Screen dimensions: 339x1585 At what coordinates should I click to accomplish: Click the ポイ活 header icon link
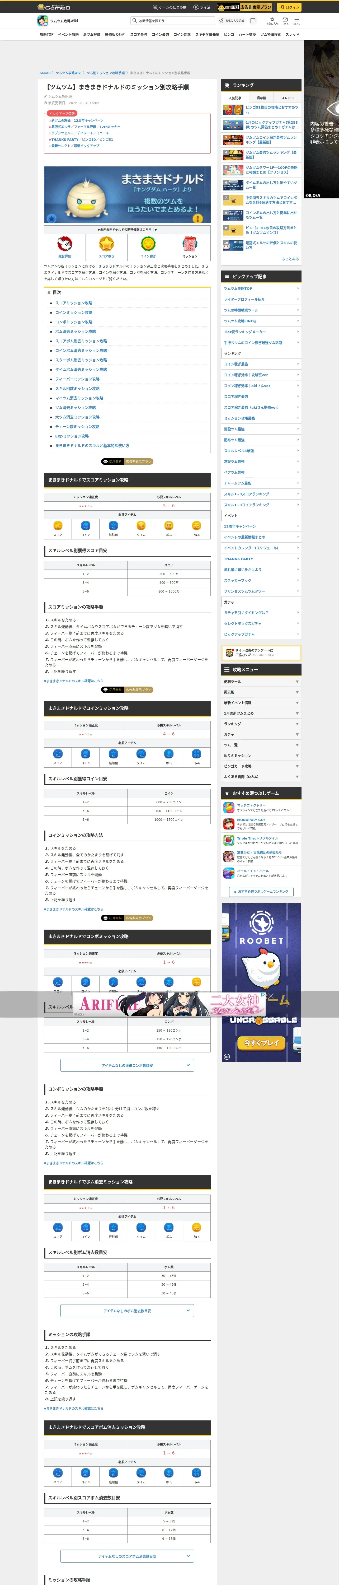click(202, 7)
